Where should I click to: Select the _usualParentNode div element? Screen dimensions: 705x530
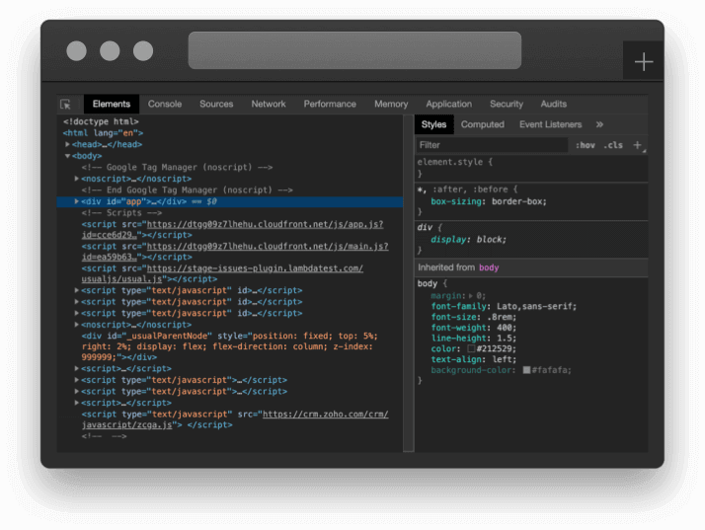(x=230, y=346)
